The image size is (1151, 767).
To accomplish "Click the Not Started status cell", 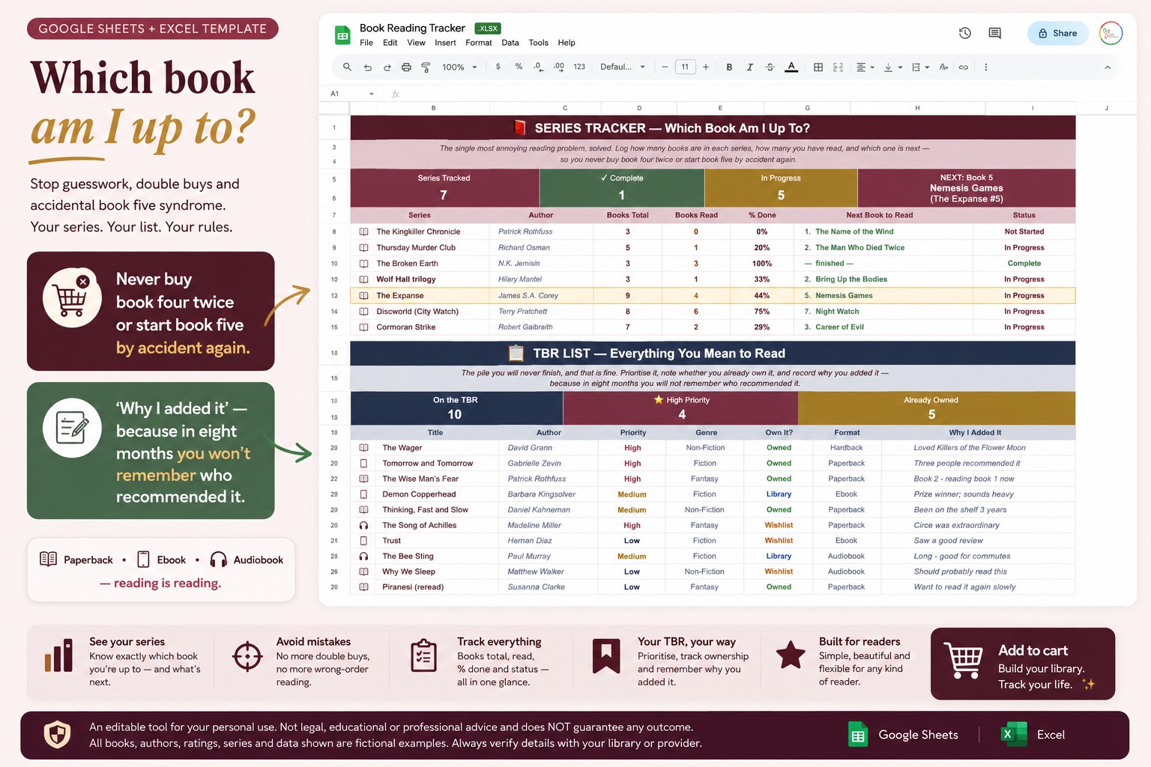I will 1024,231.
